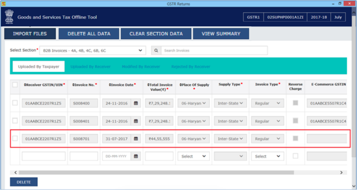
Task: Tick the select-all checkbox in table header
Action: 15,85
